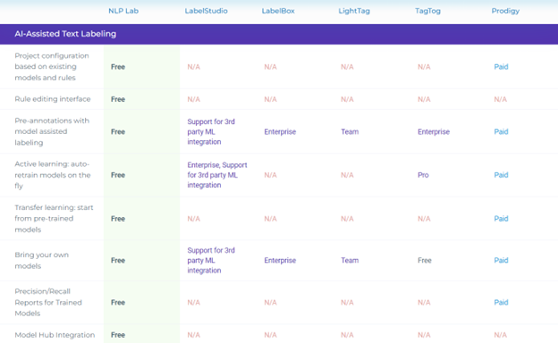The image size is (558, 343).
Task: Click Prodigy 'Paid' in Precision/Recall Reports row
Action: coord(501,302)
